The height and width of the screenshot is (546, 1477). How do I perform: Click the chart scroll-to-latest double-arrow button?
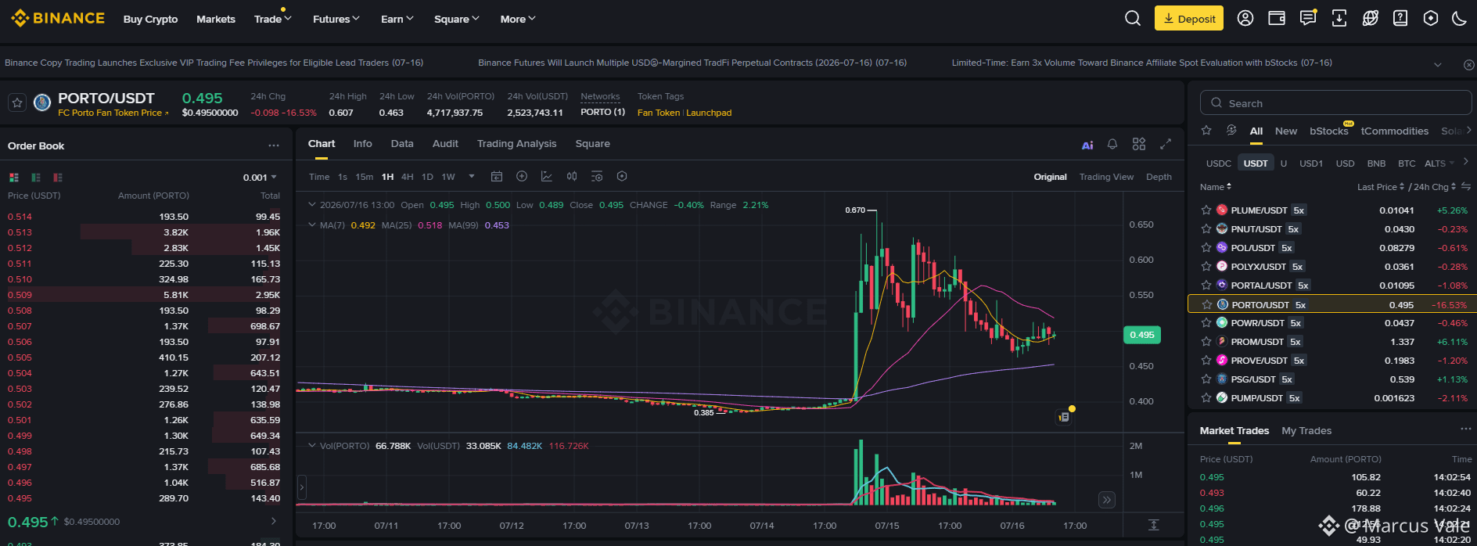pyautogui.click(x=1106, y=500)
